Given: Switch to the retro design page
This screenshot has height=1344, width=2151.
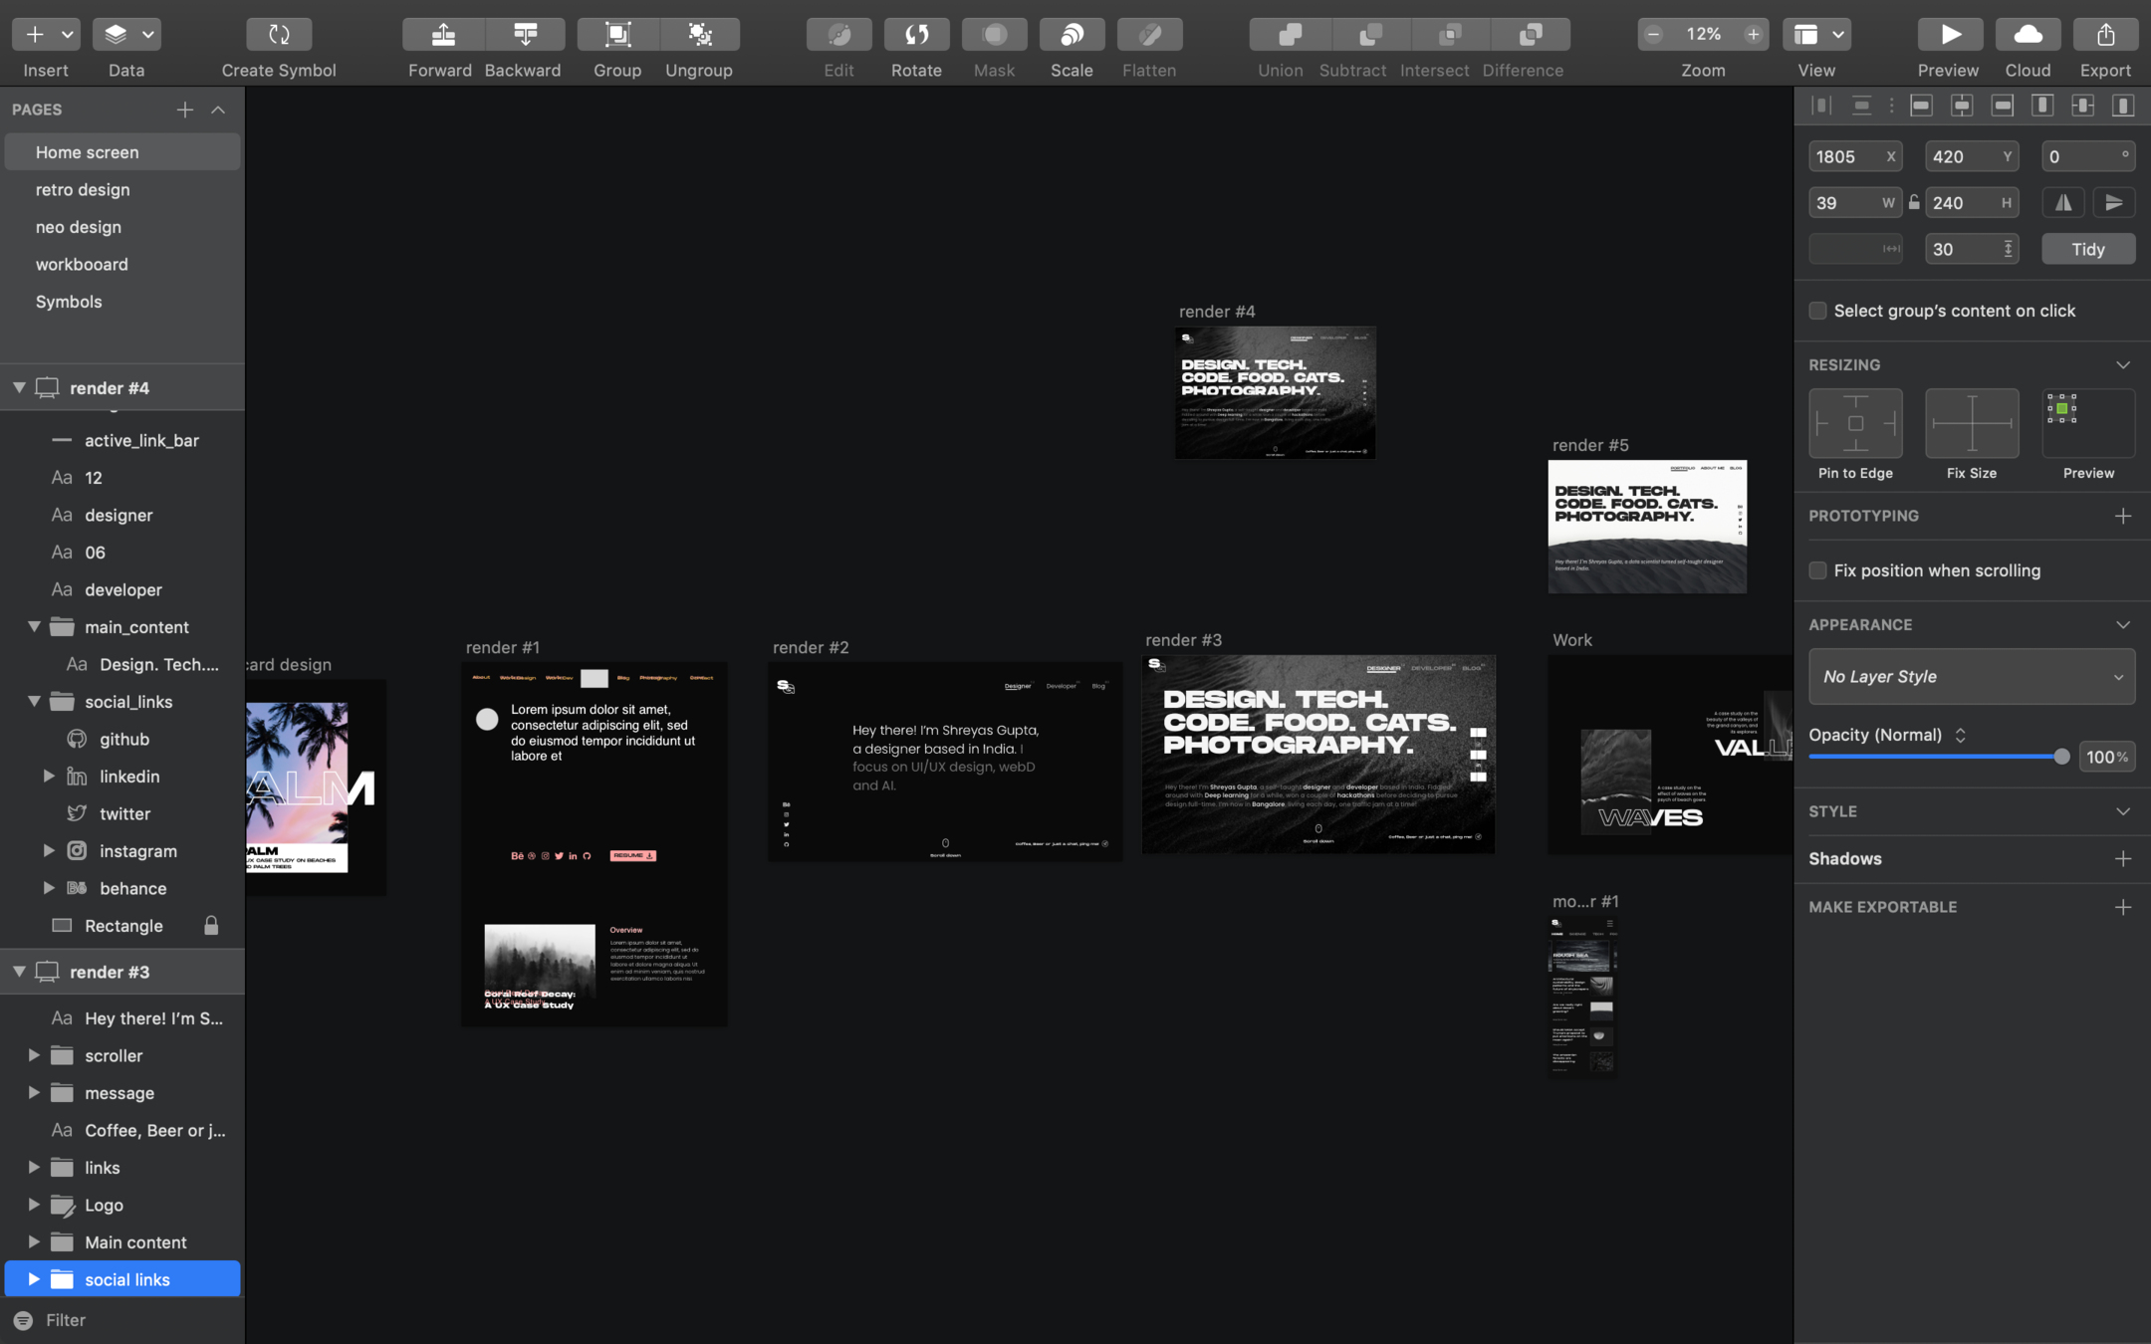Looking at the screenshot, I should click(83, 190).
